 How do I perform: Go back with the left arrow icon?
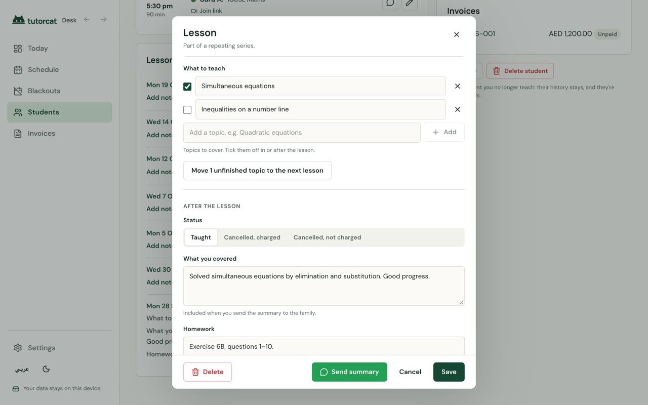click(87, 20)
